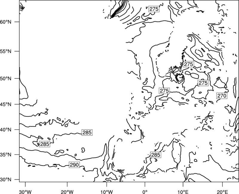Click the 270 contour label

pos(222,96)
